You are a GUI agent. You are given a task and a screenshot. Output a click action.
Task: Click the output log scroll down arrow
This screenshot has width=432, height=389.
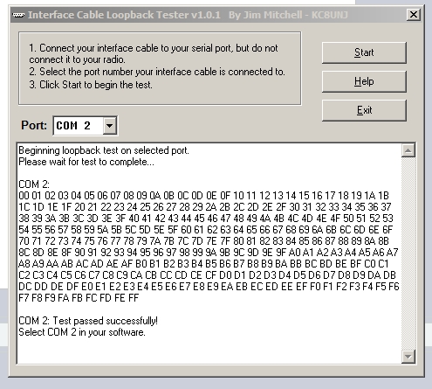[408, 357]
